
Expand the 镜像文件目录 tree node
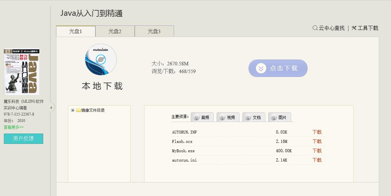pos(73,110)
